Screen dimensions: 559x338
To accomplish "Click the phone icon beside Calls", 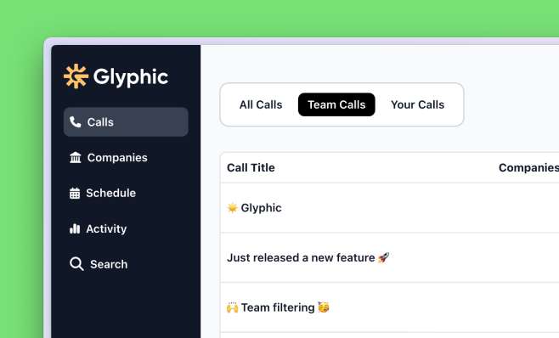I will point(76,122).
